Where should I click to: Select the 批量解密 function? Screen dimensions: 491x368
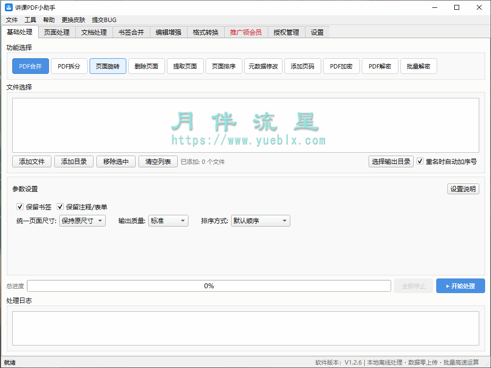(x=419, y=66)
